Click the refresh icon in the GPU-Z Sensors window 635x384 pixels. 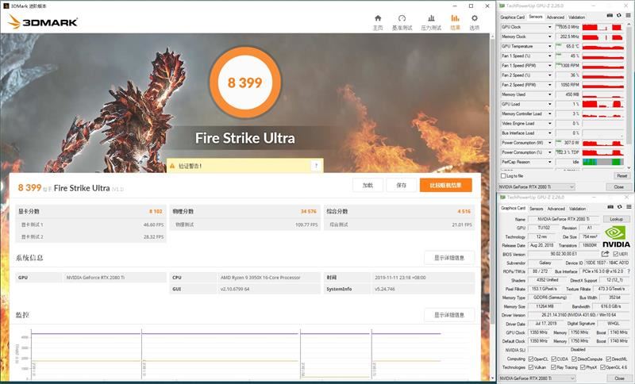coord(619,15)
